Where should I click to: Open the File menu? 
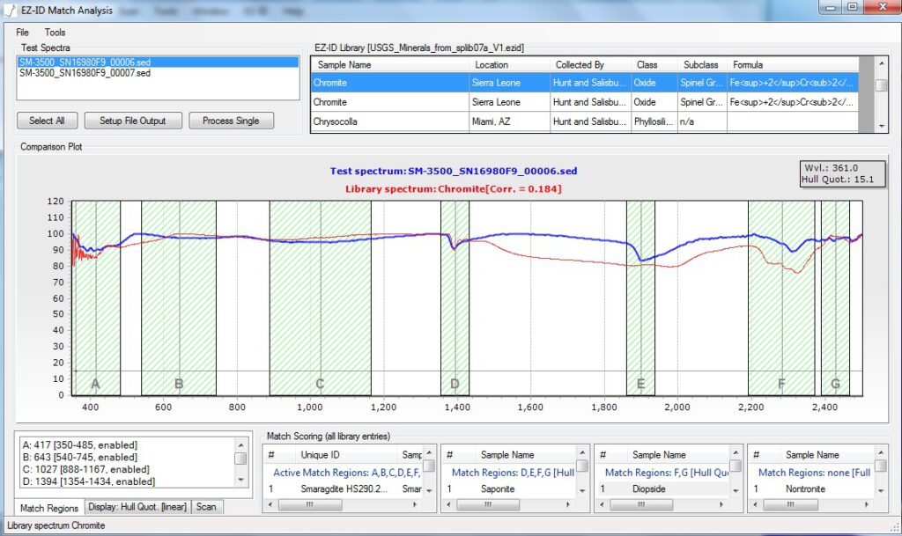tap(22, 32)
